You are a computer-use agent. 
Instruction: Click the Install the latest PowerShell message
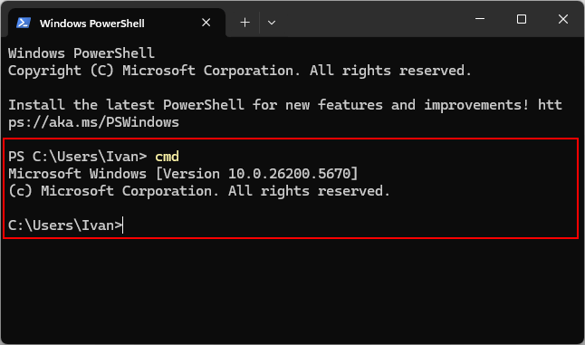285,105
